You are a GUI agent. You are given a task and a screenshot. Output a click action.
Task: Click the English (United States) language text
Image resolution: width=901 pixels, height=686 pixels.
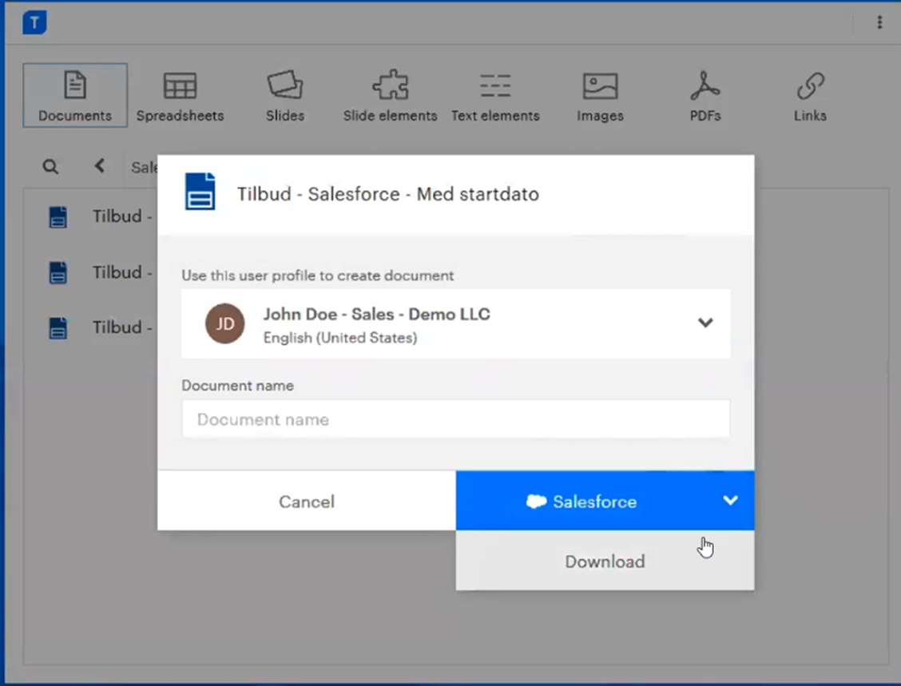click(x=340, y=338)
